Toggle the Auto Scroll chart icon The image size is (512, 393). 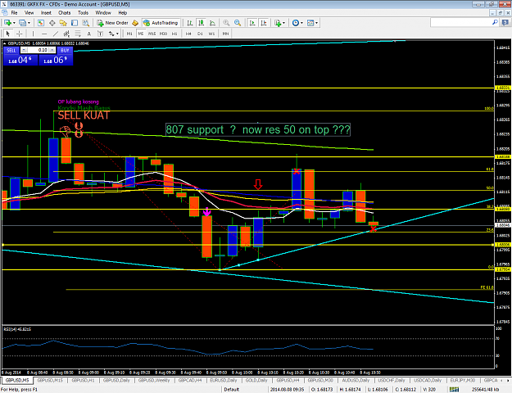pos(252,23)
